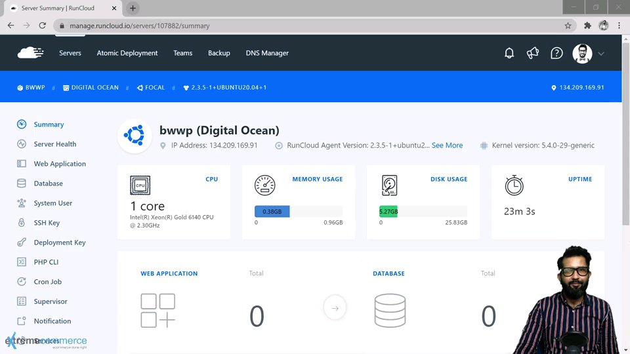Go back in the browser
Viewport: 630px width, 354px height.
(11, 26)
